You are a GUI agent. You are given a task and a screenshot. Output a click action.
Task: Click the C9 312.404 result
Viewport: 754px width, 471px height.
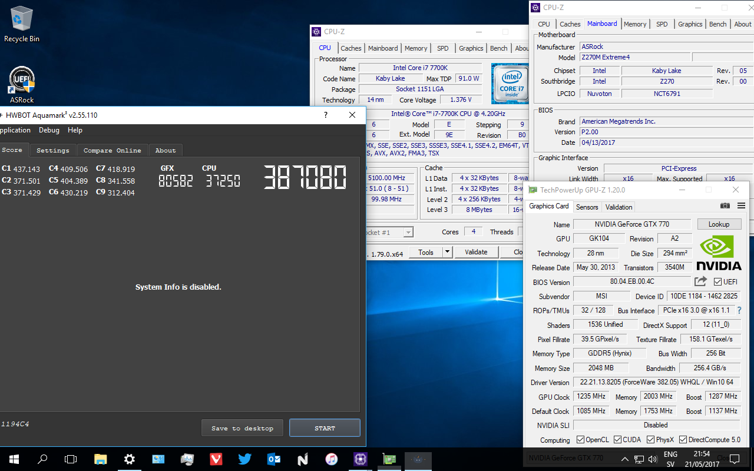coord(115,193)
